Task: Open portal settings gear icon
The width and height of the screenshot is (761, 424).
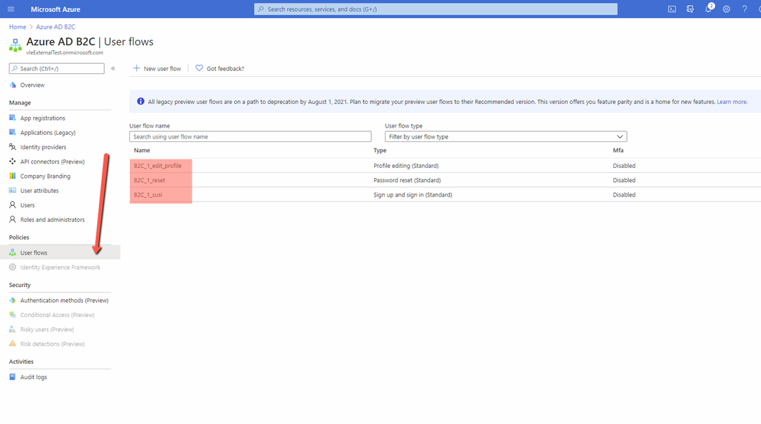Action: coord(727,9)
